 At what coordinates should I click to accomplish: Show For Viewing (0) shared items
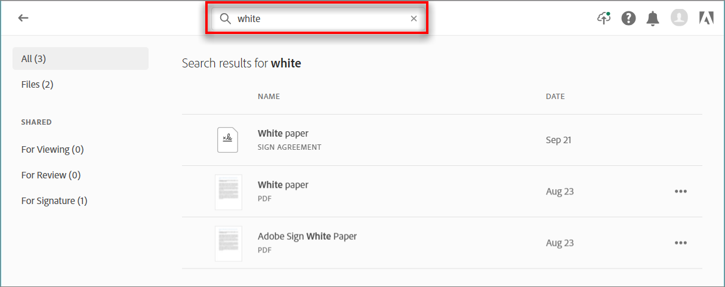53,149
